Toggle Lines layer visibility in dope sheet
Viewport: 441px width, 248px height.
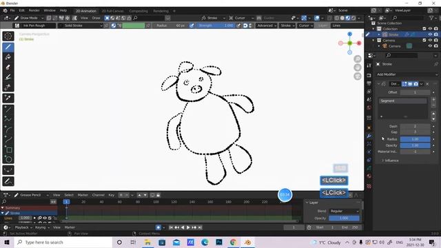[45, 218]
